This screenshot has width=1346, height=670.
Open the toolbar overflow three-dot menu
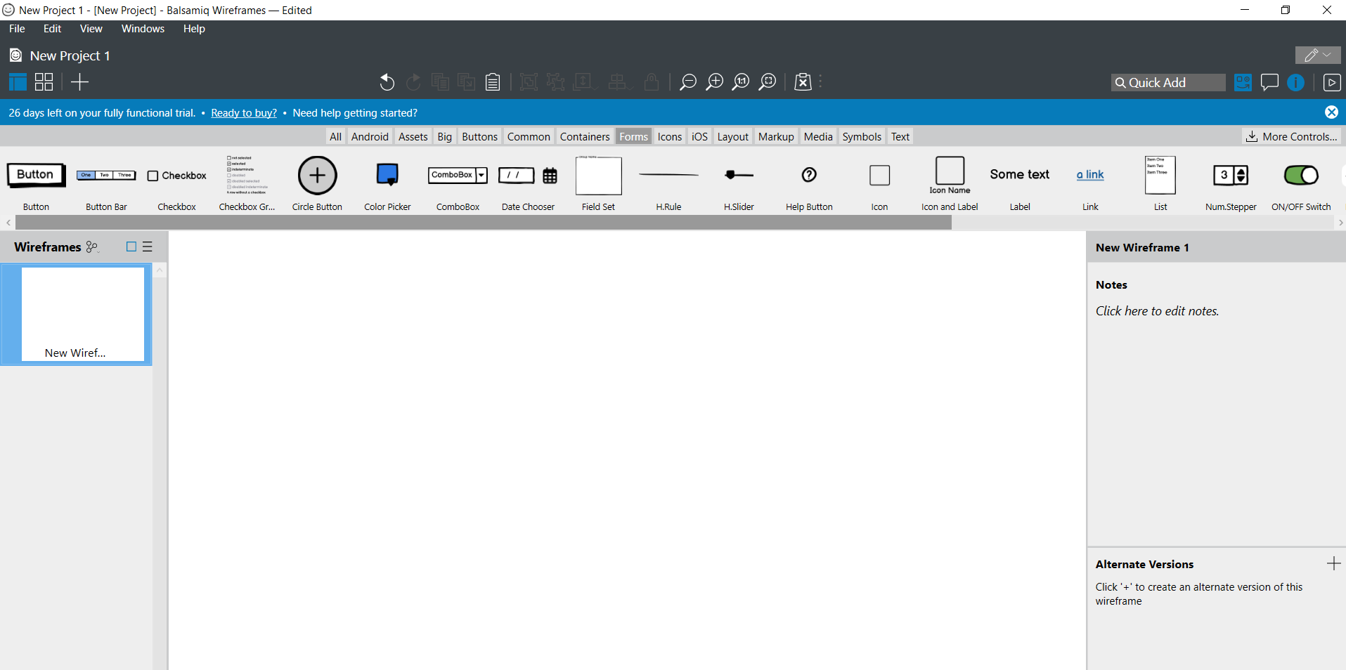point(821,82)
